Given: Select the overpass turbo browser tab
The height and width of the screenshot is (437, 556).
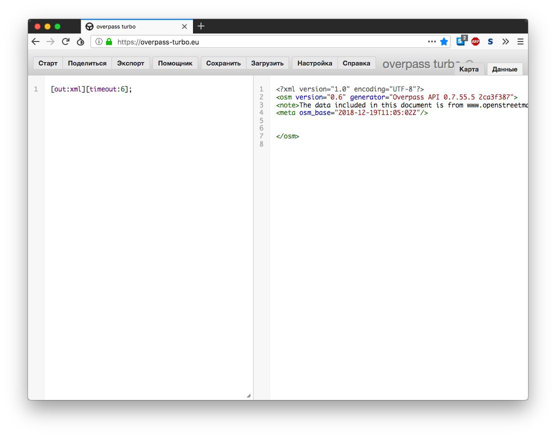Looking at the screenshot, I should pos(137,26).
